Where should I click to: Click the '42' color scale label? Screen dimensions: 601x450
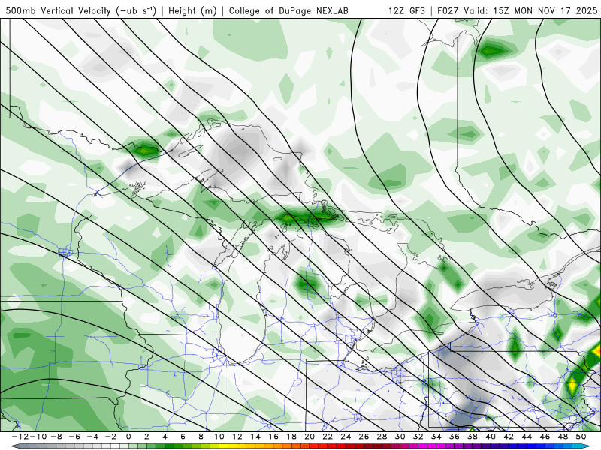pos(509,436)
